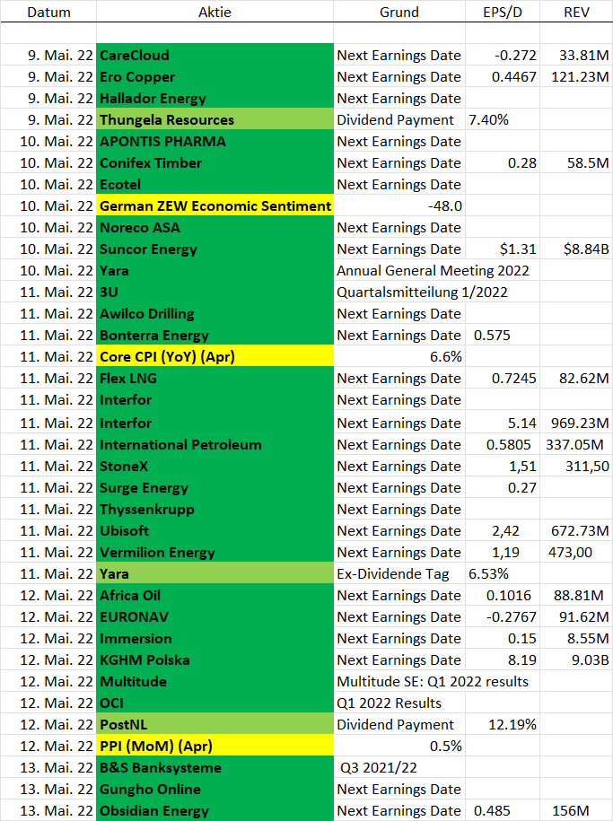613x821 pixels.
Task: Click German ZEW Economic Sentiment cell
Action: [x=215, y=205]
